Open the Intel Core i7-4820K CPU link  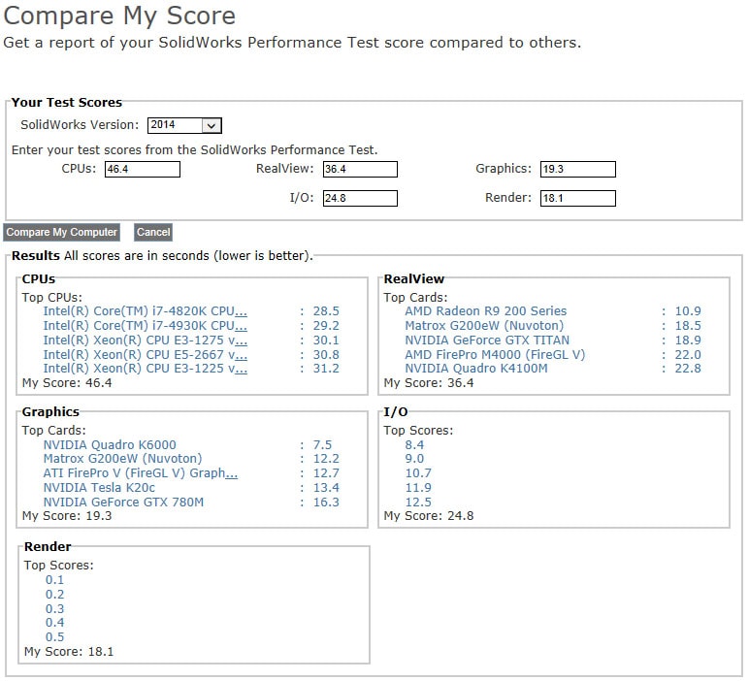[146, 311]
